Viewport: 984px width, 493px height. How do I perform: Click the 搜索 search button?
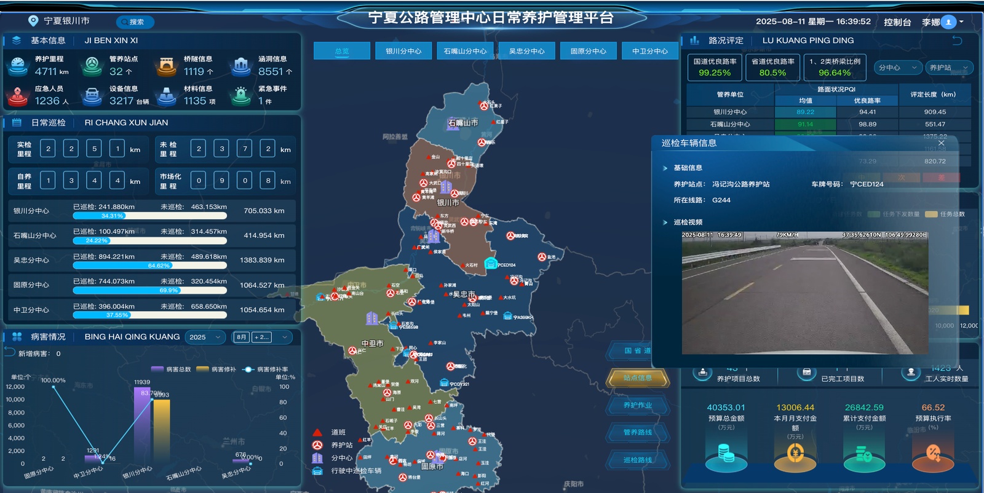[135, 22]
